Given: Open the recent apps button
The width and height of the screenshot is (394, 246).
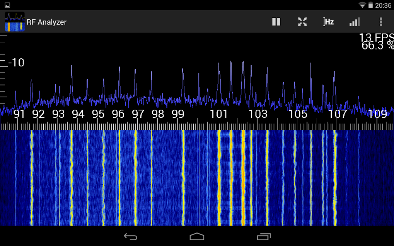Looking at the screenshot, I should (264, 236).
